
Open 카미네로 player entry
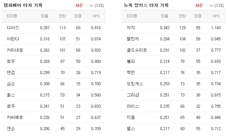pyautogui.click(x=15, y=50)
